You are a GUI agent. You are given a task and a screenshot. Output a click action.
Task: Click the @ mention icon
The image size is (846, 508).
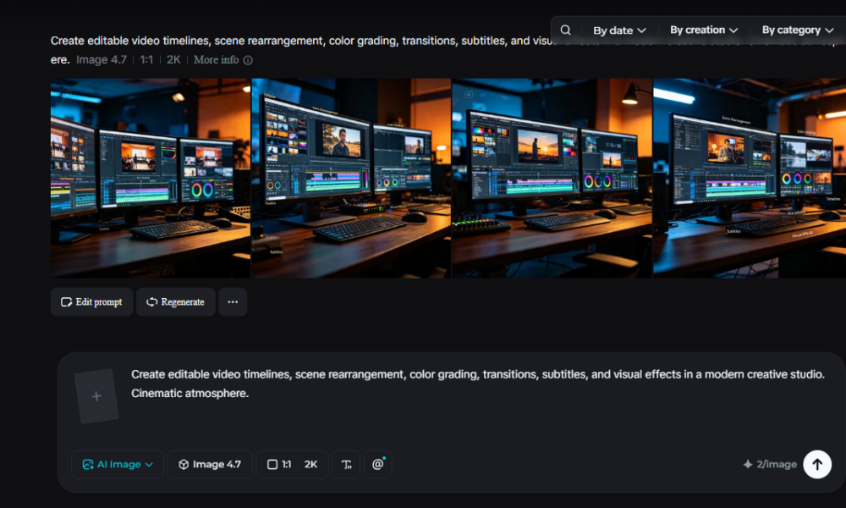pyautogui.click(x=377, y=464)
